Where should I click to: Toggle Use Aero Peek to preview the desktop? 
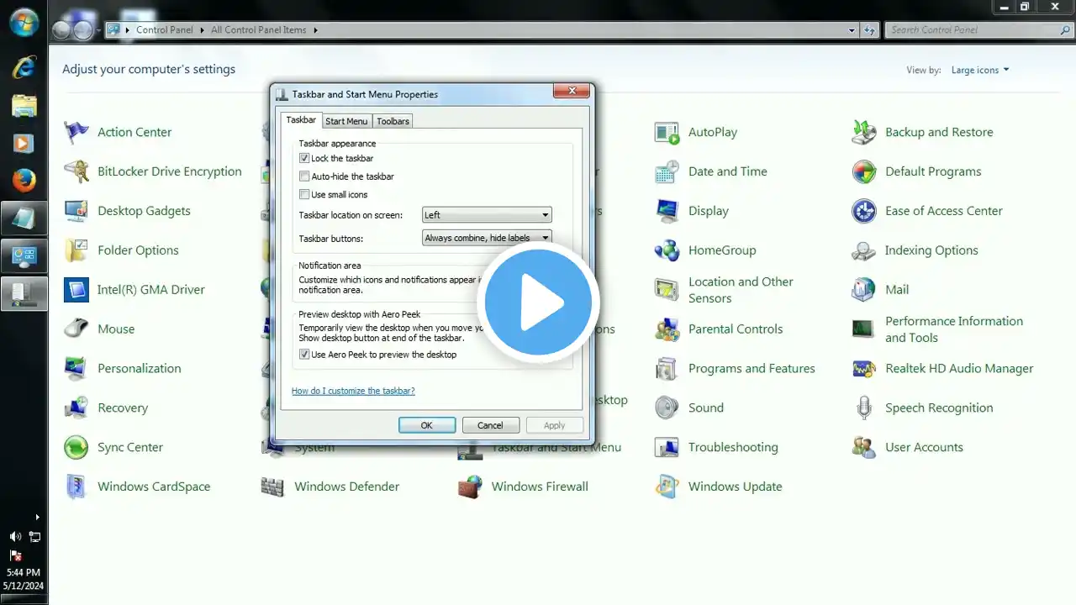click(304, 355)
